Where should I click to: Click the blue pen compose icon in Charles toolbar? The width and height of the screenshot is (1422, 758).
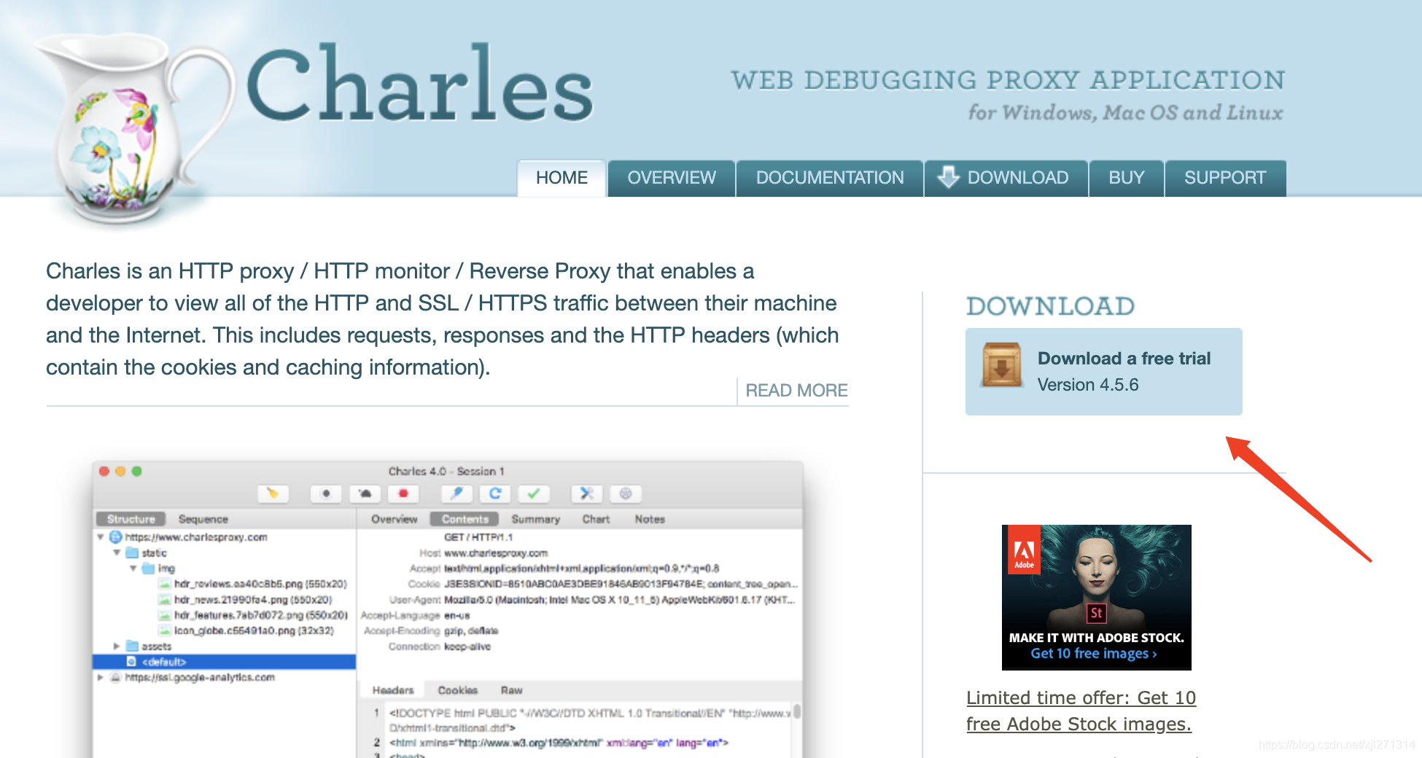457,493
